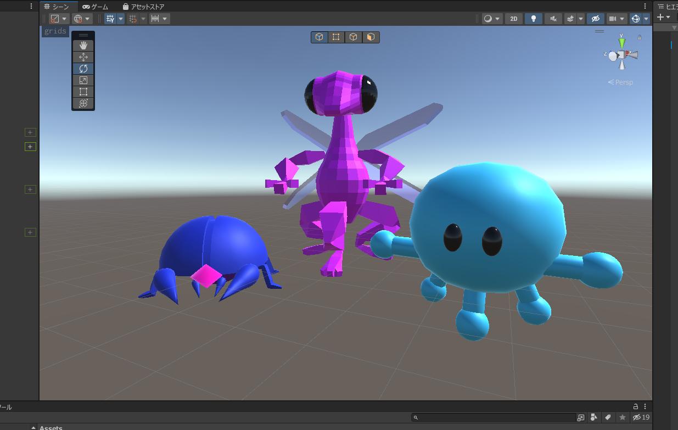Toggle scene visibility hidden-eye button

pyautogui.click(x=595, y=19)
